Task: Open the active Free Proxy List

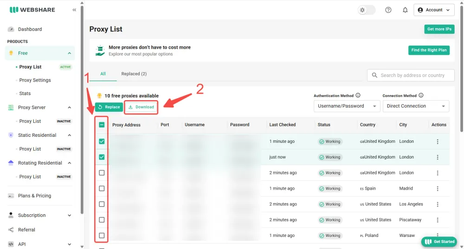Action: coord(30,67)
